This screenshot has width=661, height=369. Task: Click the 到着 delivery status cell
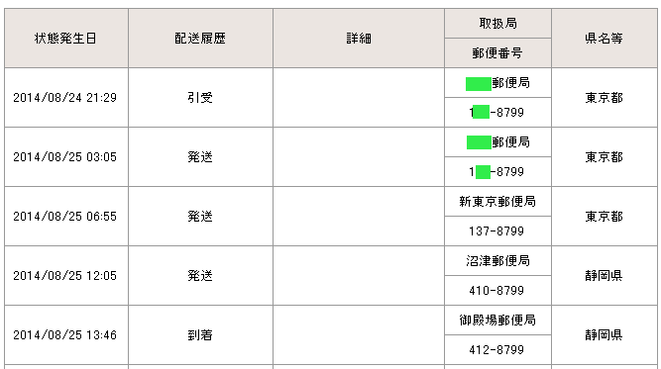pyautogui.click(x=200, y=335)
